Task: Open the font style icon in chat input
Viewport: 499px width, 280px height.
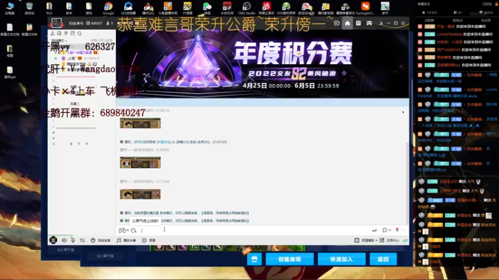Action: coord(133,230)
